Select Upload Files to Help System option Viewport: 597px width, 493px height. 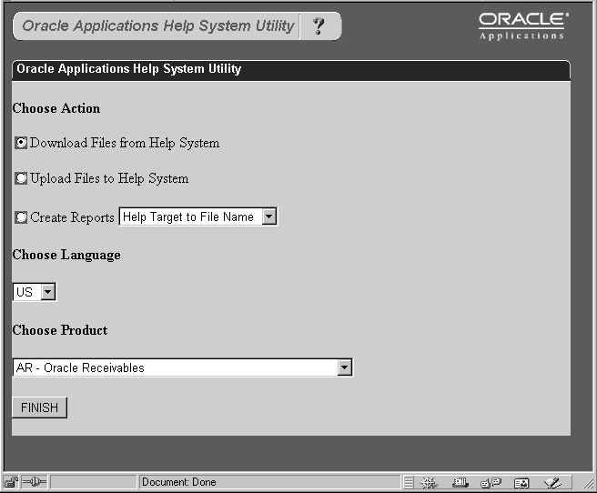coord(21,178)
